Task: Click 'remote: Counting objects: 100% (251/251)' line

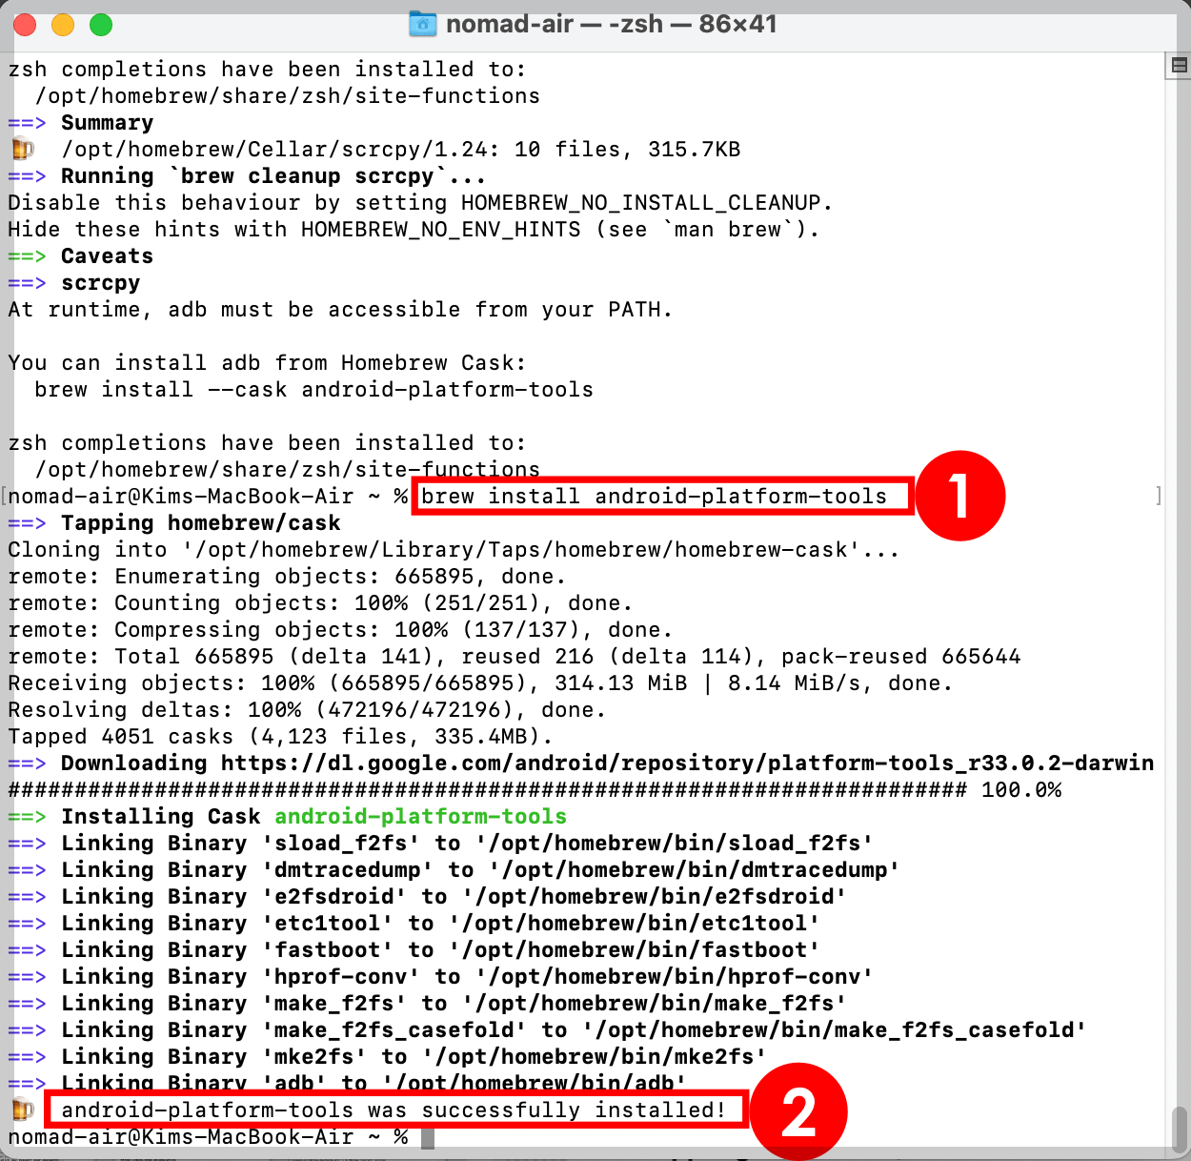Action: [x=320, y=603]
